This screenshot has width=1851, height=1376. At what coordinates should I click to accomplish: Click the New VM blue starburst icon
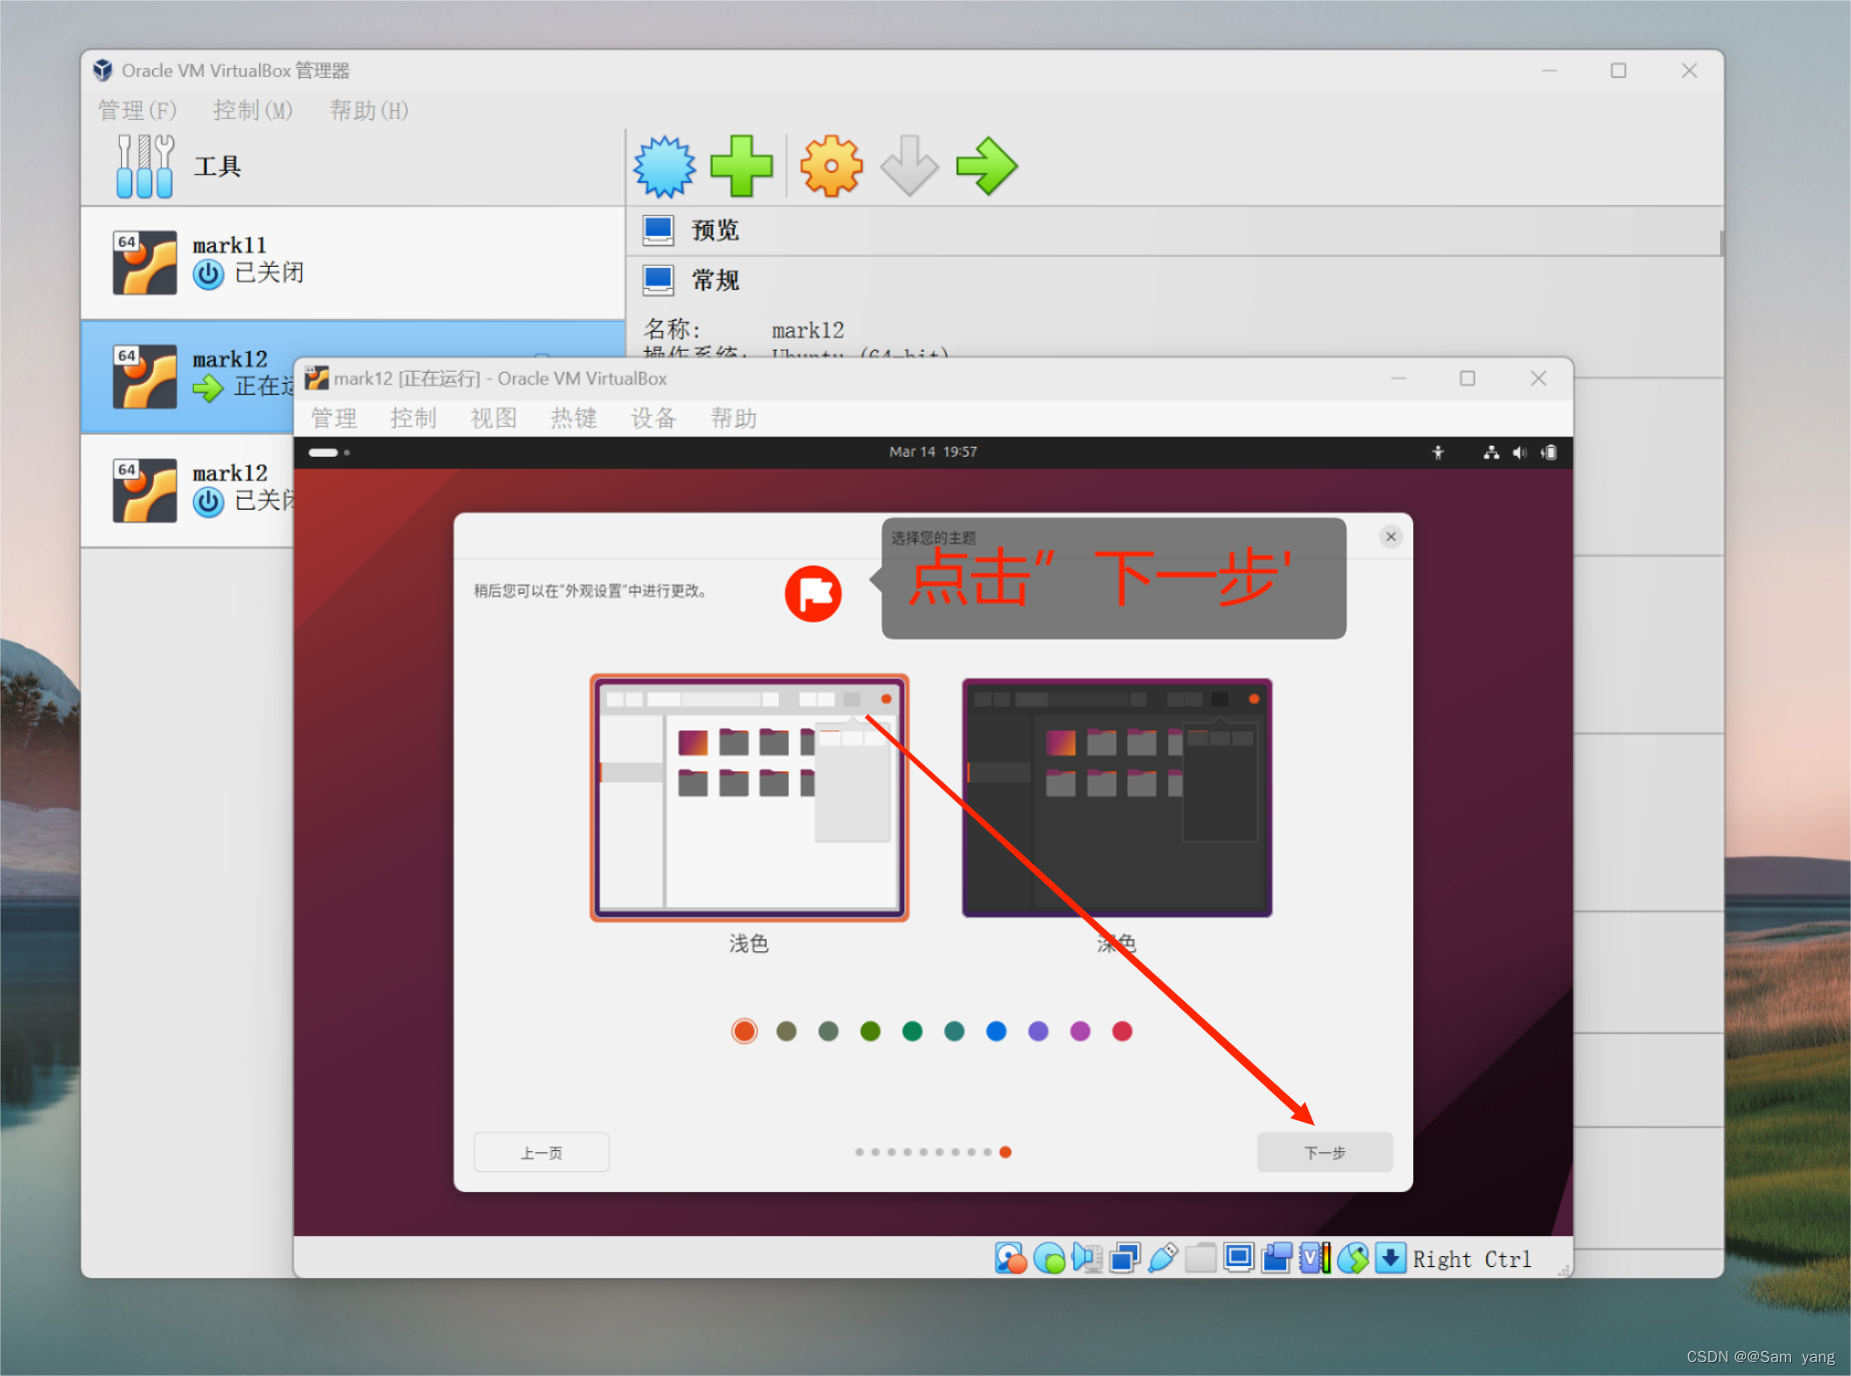click(665, 166)
